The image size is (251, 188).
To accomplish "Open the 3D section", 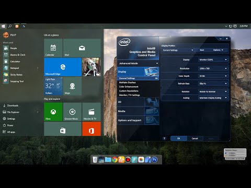I will 138,102.
